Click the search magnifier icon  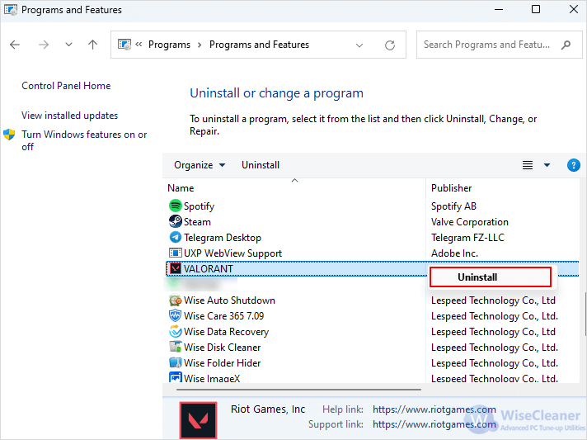(566, 45)
